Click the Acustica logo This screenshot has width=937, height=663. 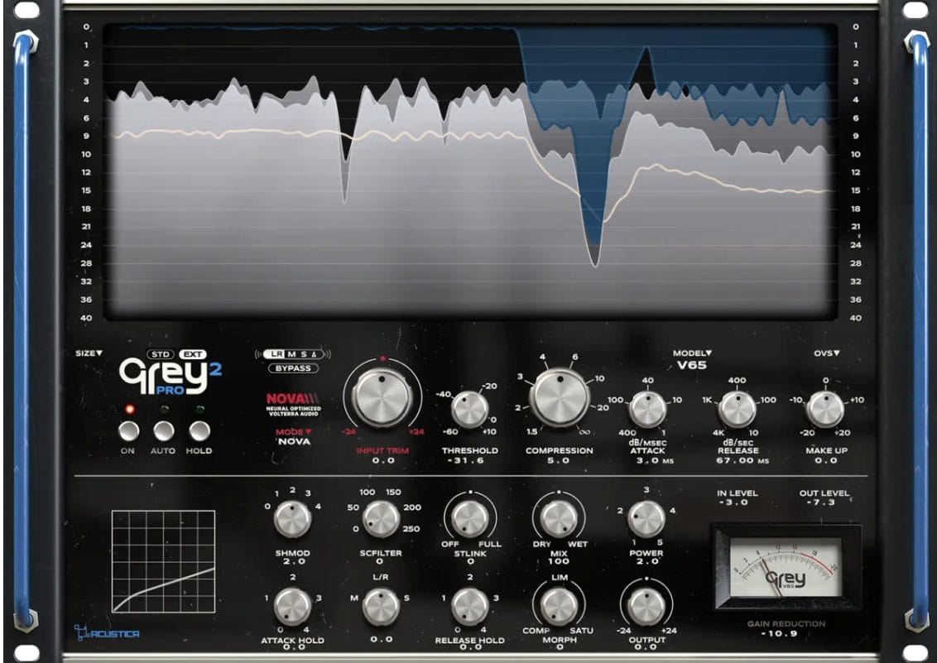pos(107,632)
